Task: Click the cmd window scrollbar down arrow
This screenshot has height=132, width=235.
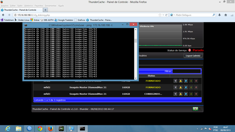Action: click(136, 78)
